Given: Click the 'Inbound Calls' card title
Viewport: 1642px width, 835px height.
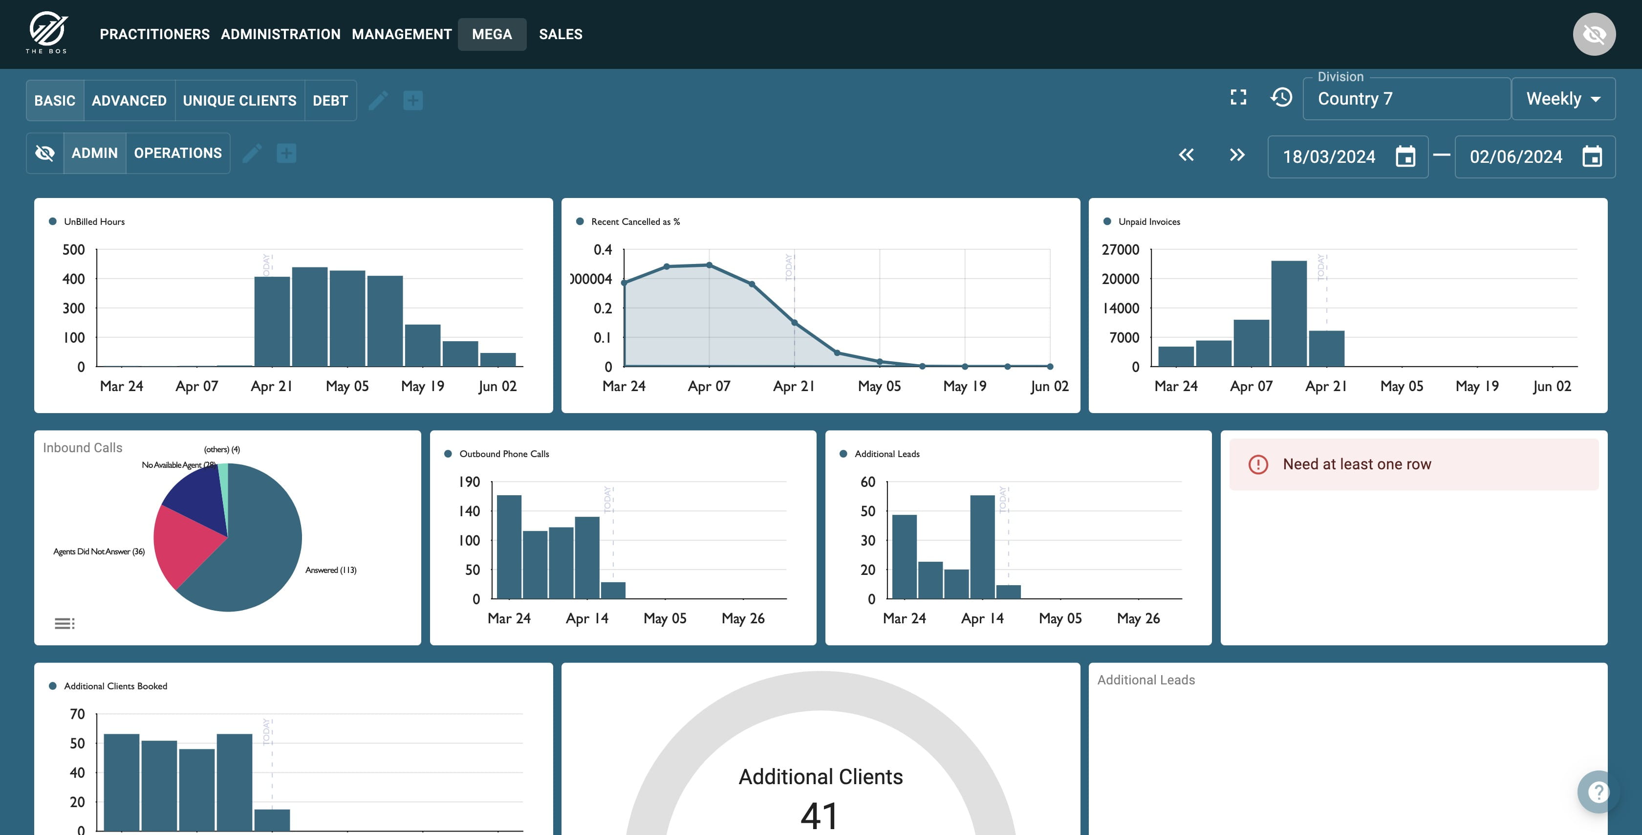Looking at the screenshot, I should click(x=83, y=448).
